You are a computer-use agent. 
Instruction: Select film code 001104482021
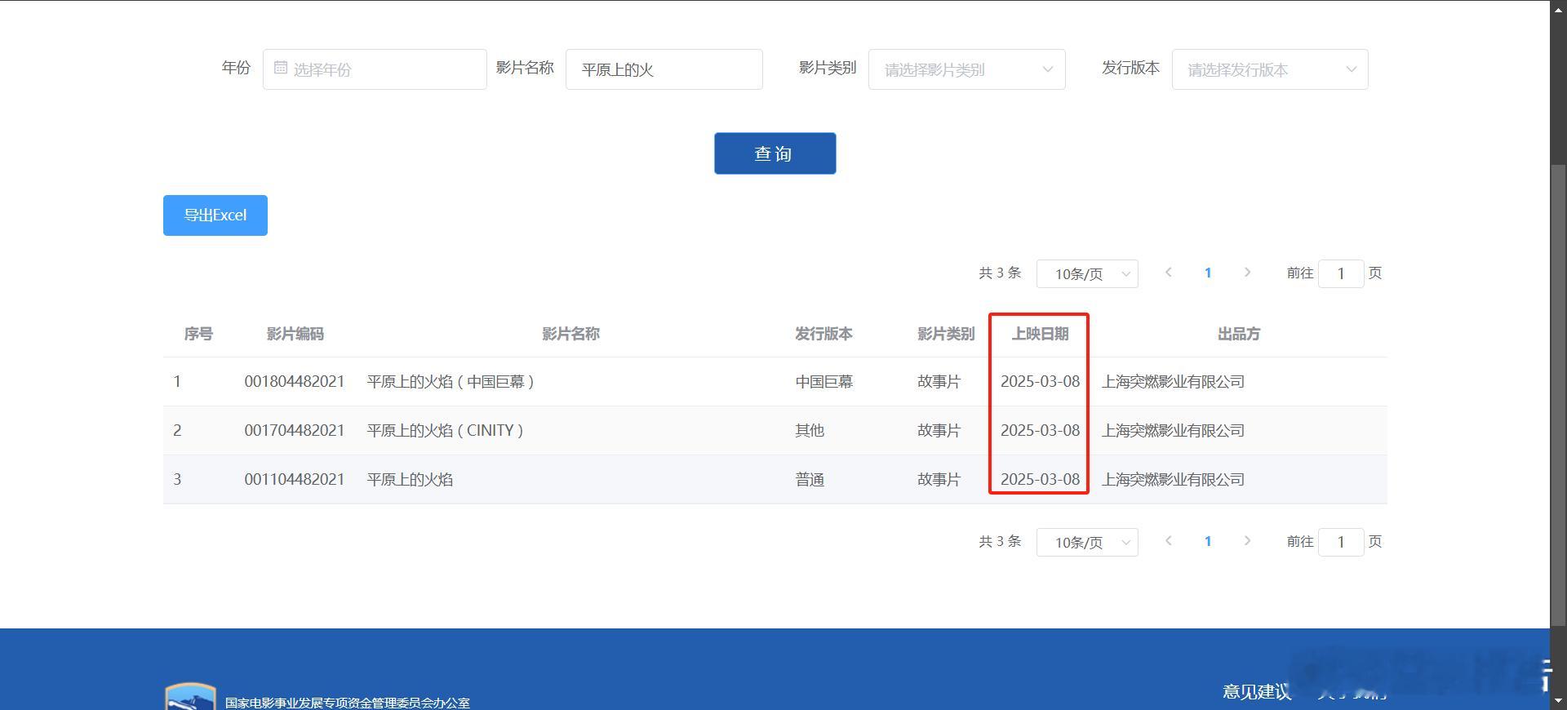(295, 480)
